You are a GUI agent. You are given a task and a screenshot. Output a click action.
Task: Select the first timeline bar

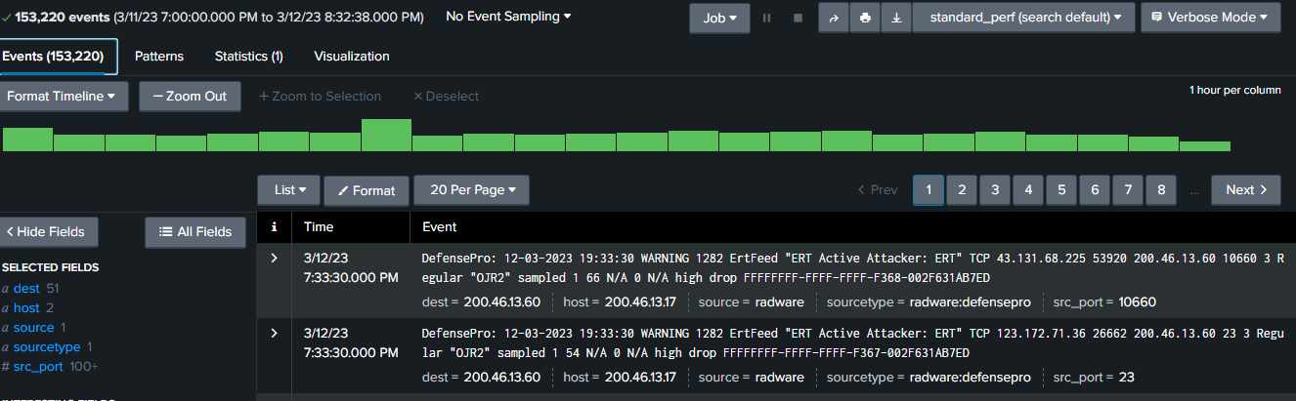(x=27, y=139)
